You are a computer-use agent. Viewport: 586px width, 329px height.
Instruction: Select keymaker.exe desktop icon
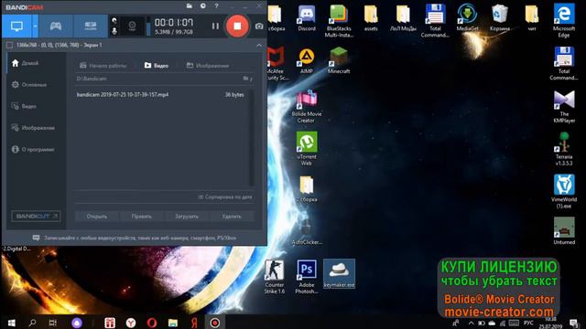click(339, 274)
